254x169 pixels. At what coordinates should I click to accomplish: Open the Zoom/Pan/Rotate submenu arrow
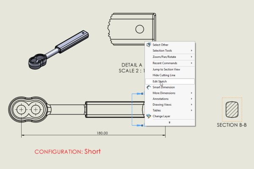pyautogui.click(x=191, y=57)
